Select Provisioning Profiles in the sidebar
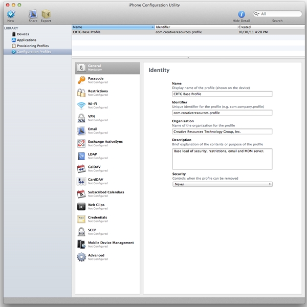This screenshot has height=307, width=307. (x=33, y=46)
